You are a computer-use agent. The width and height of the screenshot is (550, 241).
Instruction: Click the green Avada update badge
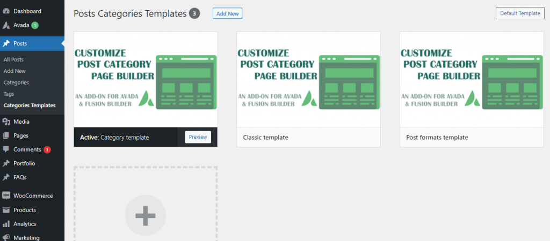[x=35, y=25]
